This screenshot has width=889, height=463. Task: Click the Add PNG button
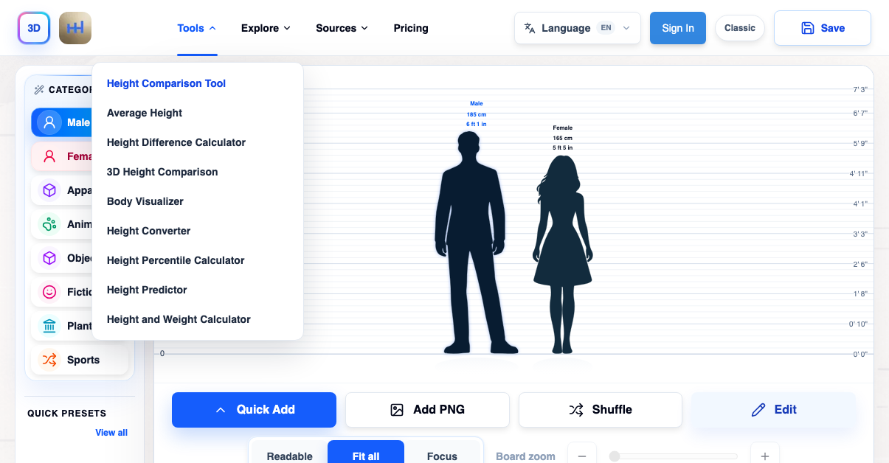tap(427, 410)
